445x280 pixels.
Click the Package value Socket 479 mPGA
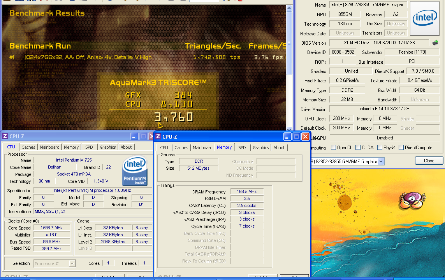tap(74, 174)
